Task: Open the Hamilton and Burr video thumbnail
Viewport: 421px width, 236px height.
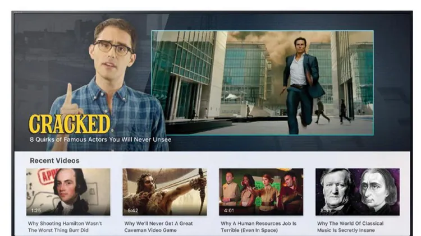Action: [x=68, y=192]
